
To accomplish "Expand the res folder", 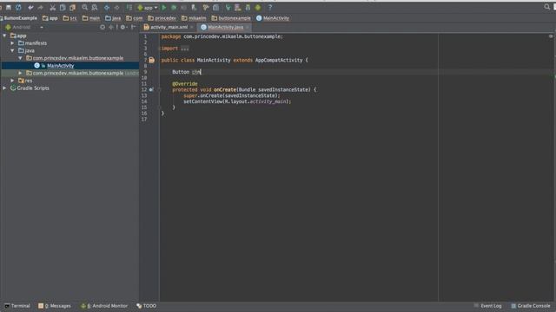I will (x=12, y=81).
